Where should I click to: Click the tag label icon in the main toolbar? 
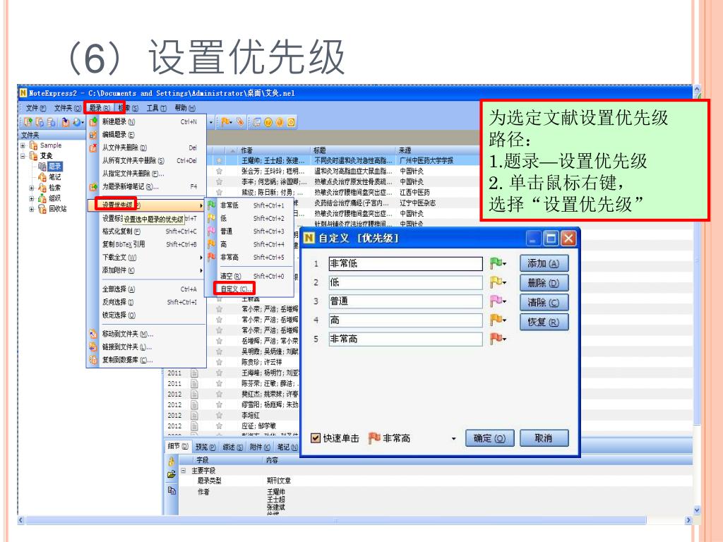pos(240,122)
